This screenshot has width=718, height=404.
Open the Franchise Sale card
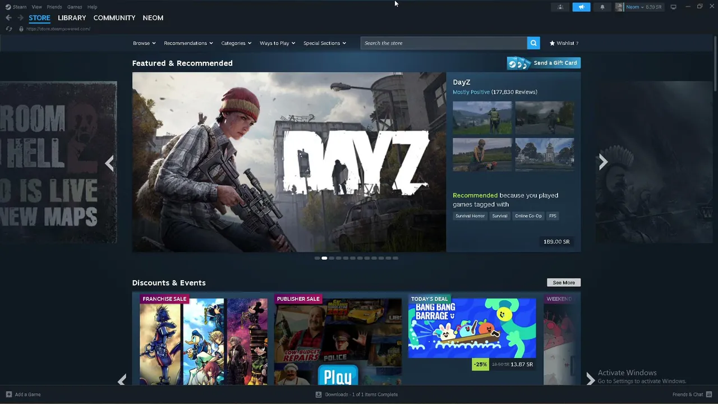coord(203,339)
